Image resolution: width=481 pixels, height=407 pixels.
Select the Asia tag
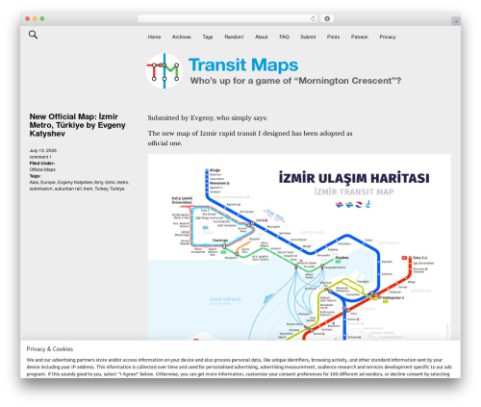point(34,182)
